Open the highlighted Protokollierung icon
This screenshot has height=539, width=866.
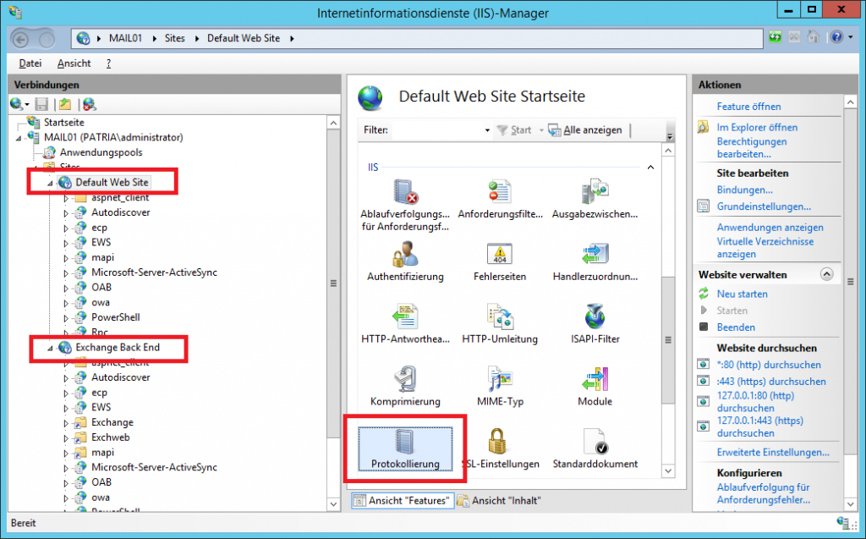tap(407, 446)
